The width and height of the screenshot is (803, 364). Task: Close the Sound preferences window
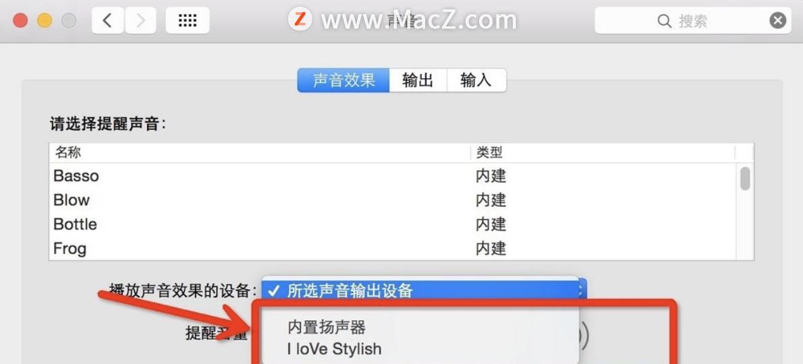pyautogui.click(x=20, y=20)
